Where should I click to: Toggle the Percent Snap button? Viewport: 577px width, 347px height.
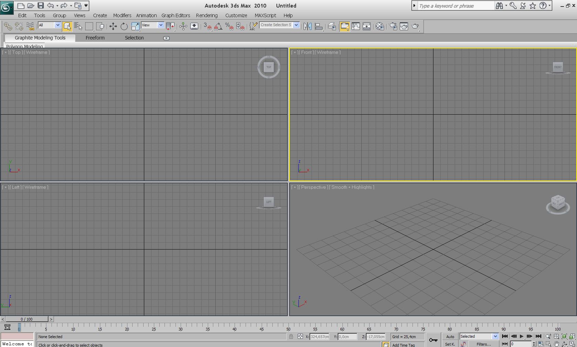click(229, 26)
